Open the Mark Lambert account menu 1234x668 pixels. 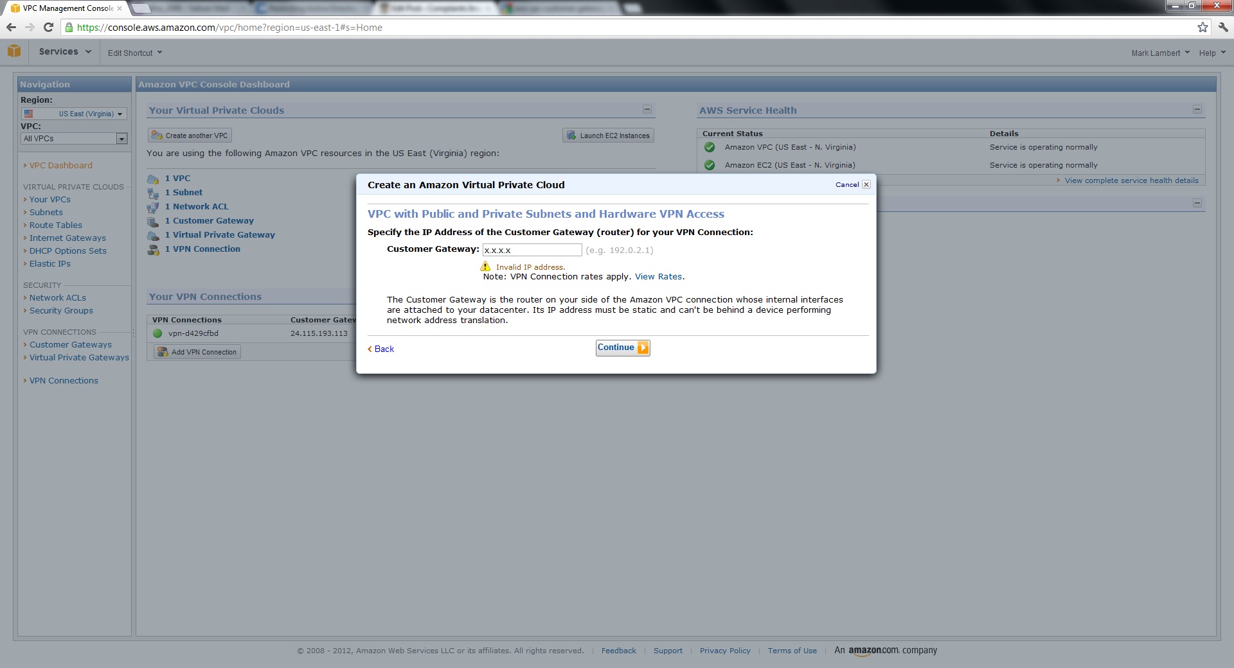click(x=1160, y=53)
